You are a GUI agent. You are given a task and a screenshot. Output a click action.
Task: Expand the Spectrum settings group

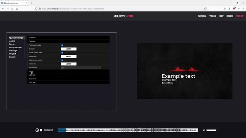click(x=68, y=38)
